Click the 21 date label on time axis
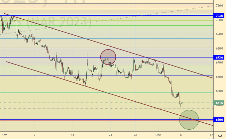 [x=111, y=135]
